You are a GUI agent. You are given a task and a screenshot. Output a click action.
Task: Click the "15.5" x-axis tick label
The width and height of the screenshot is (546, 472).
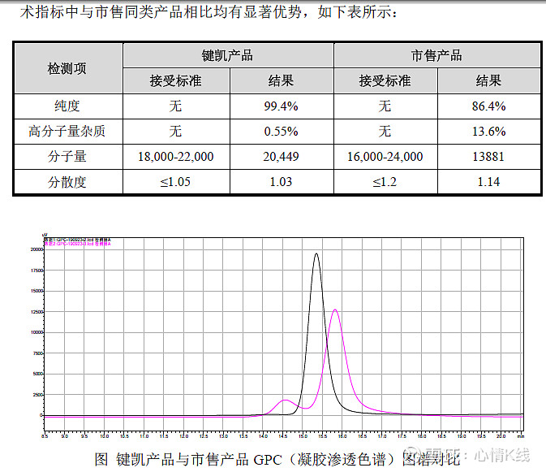(x=323, y=435)
